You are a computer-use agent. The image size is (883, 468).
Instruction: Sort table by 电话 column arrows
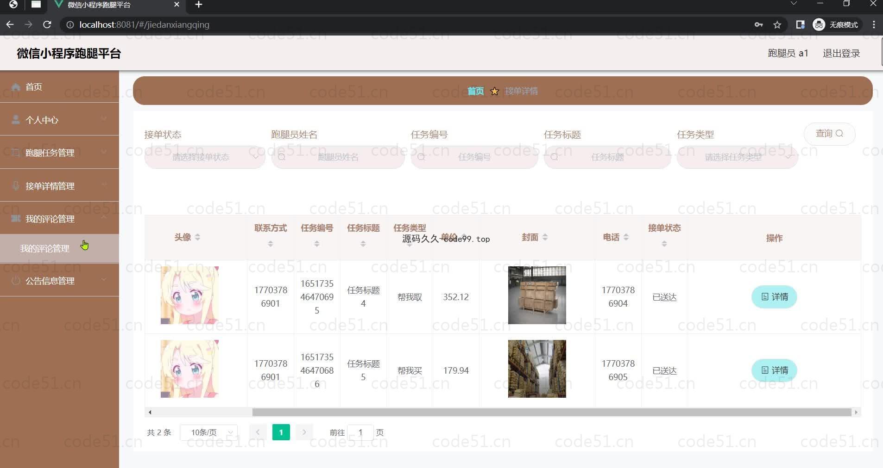[x=626, y=237]
